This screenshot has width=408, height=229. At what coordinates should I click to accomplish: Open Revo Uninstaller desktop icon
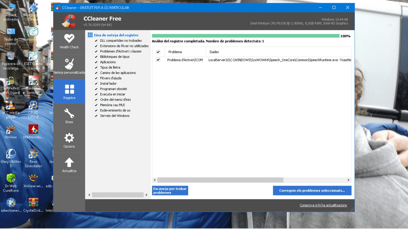click(33, 159)
